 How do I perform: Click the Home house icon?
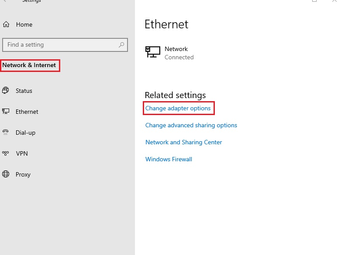pos(6,24)
